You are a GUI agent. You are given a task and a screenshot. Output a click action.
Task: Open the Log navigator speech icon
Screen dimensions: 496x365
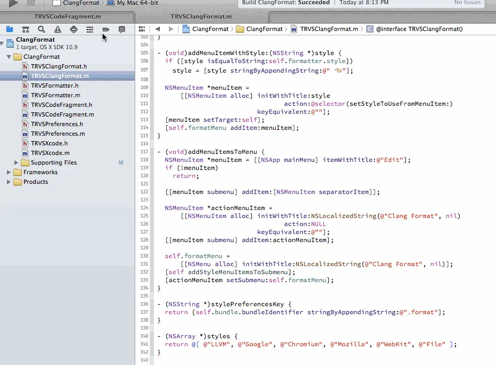coord(122,29)
